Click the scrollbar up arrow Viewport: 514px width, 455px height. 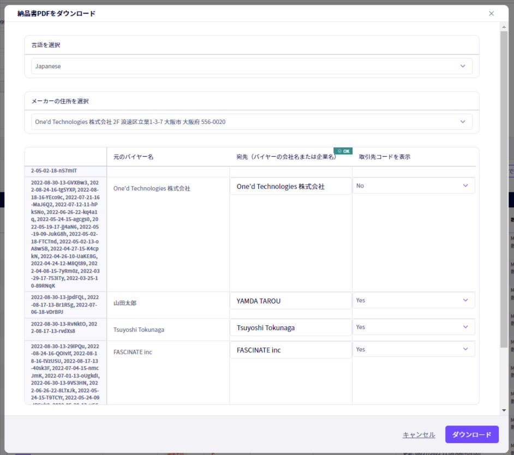point(504,27)
